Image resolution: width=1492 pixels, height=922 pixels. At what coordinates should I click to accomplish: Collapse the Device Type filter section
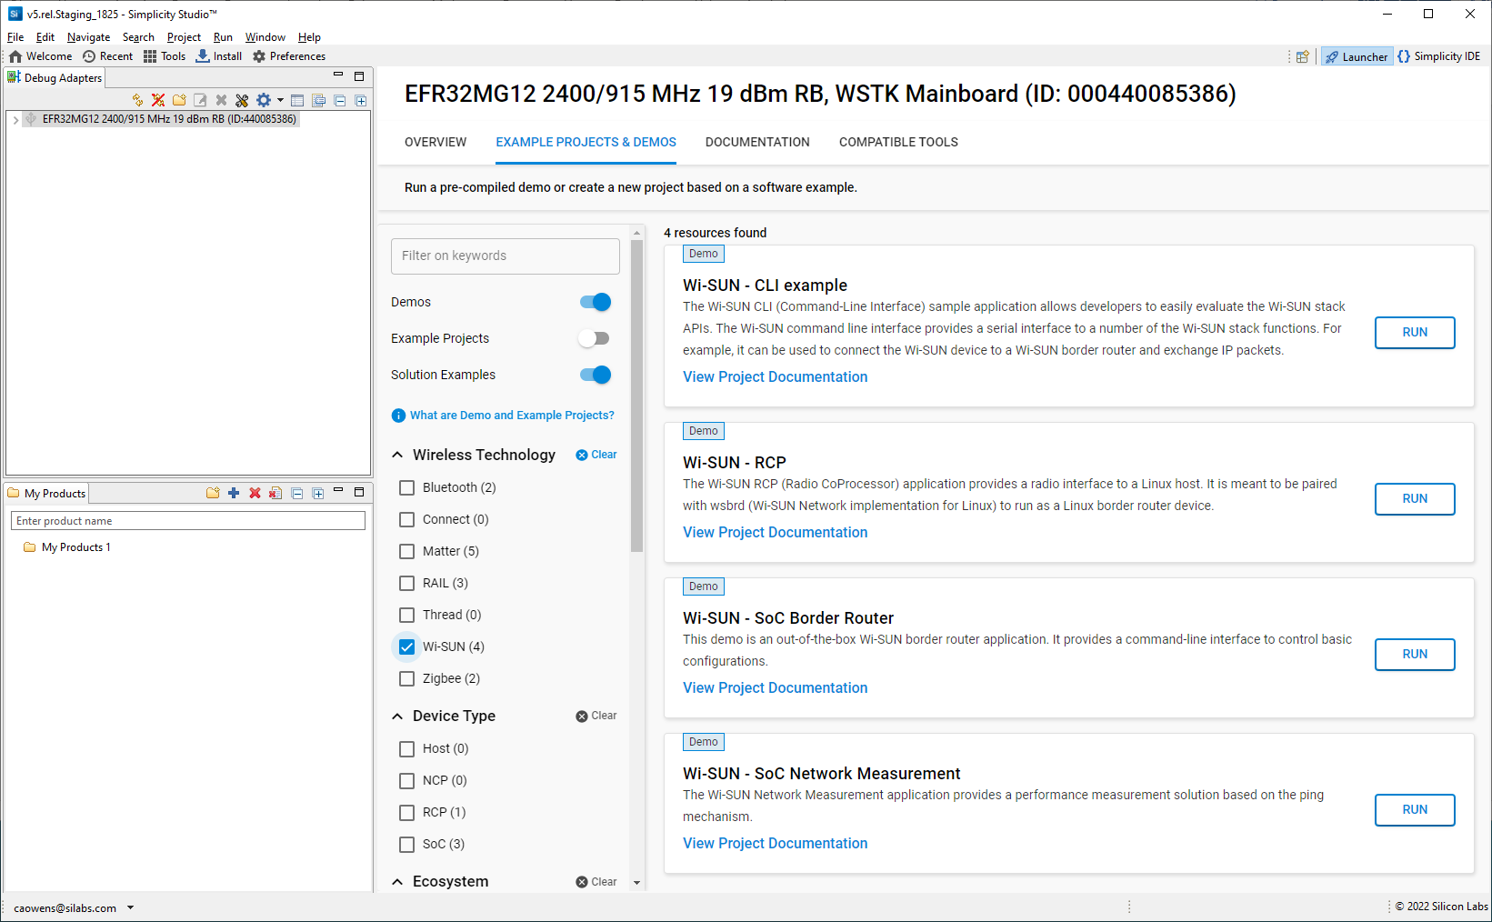(x=397, y=716)
